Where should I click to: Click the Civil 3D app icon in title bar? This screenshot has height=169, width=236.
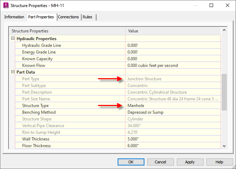pyautogui.click(x=5, y=5)
